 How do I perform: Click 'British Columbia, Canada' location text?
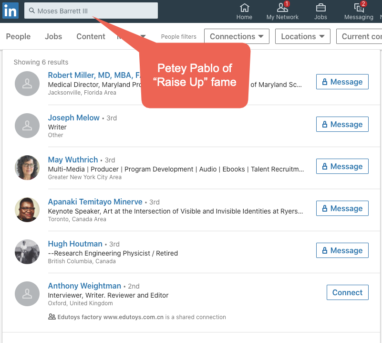pos(82,261)
